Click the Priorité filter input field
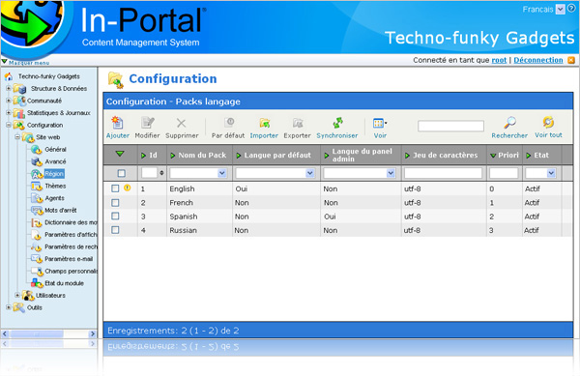Image resolution: width=580 pixels, height=376 pixels. click(x=504, y=173)
